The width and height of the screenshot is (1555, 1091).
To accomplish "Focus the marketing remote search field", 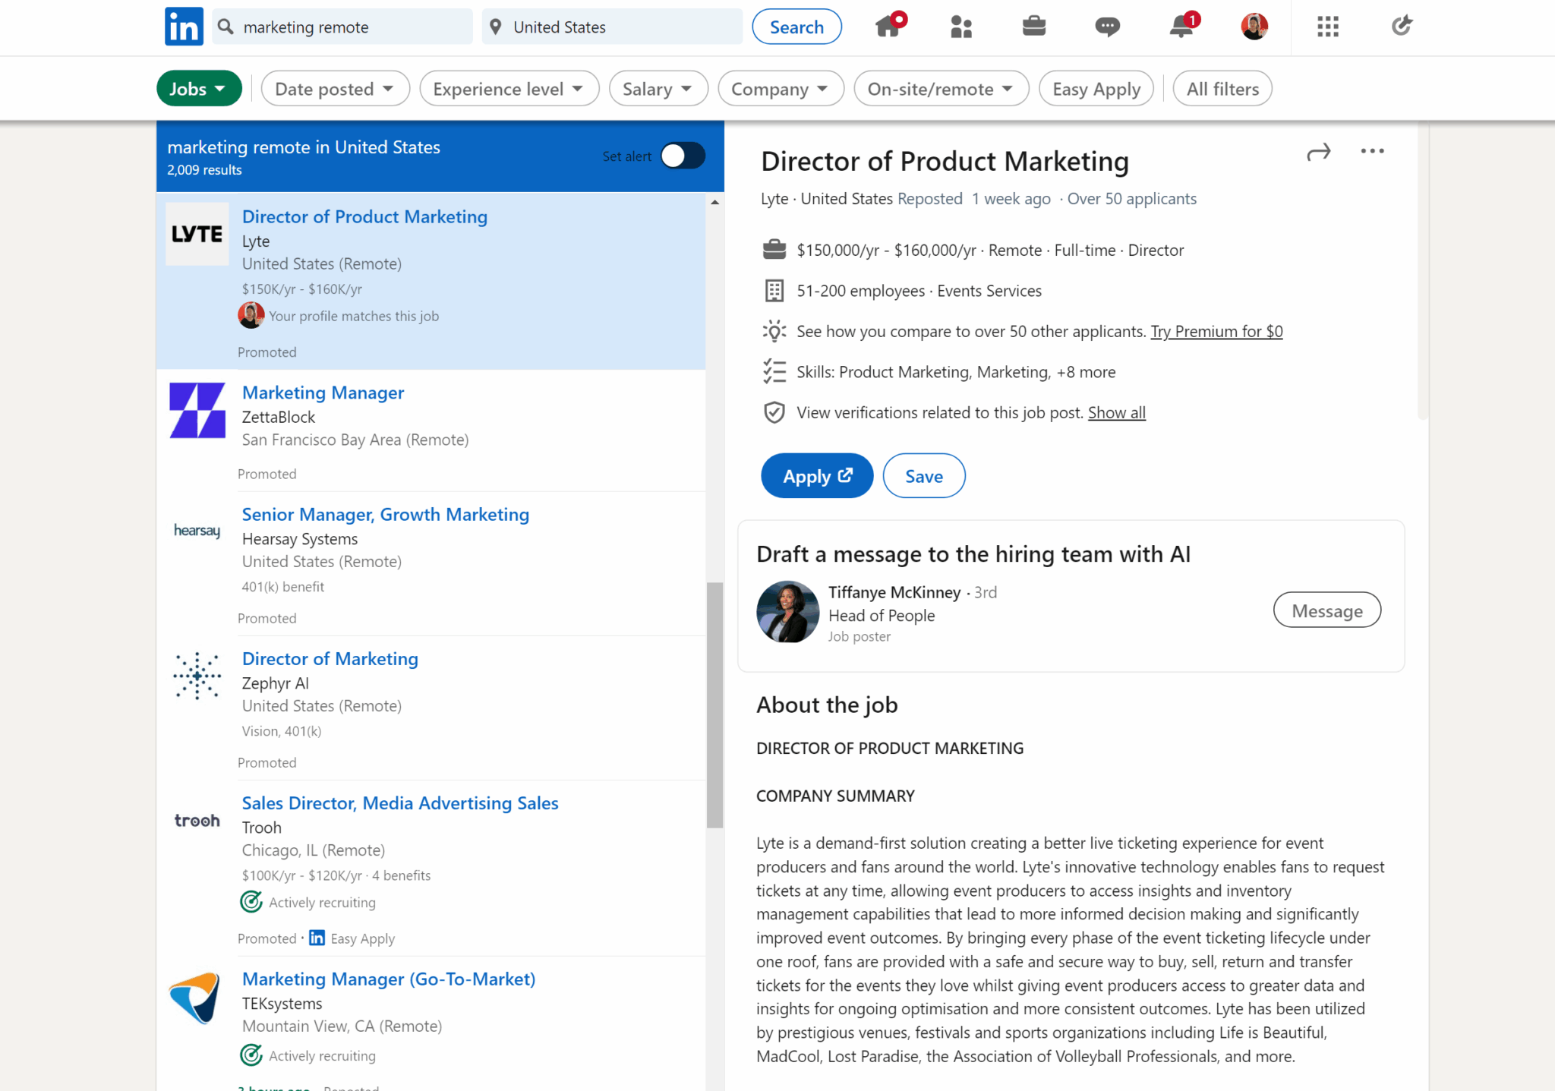I will click(x=342, y=27).
